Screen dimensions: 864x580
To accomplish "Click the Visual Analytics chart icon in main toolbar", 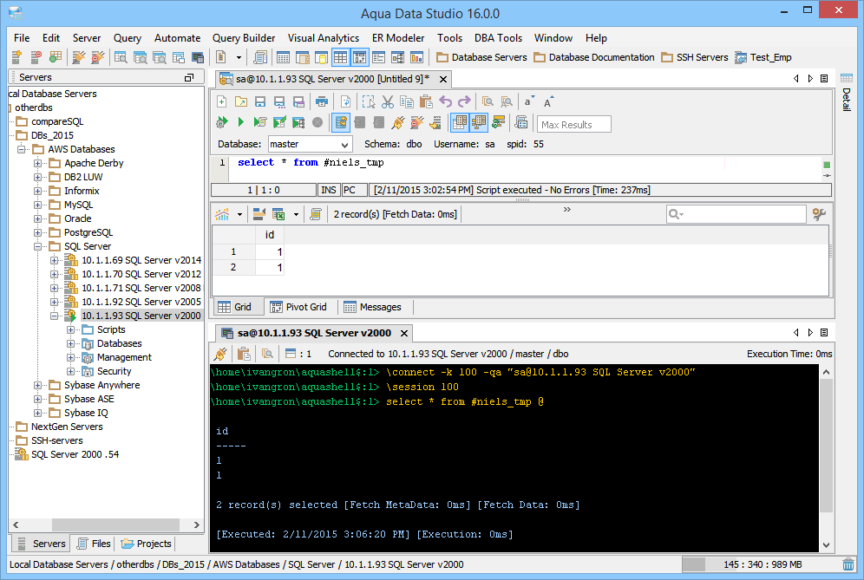I will 417,57.
